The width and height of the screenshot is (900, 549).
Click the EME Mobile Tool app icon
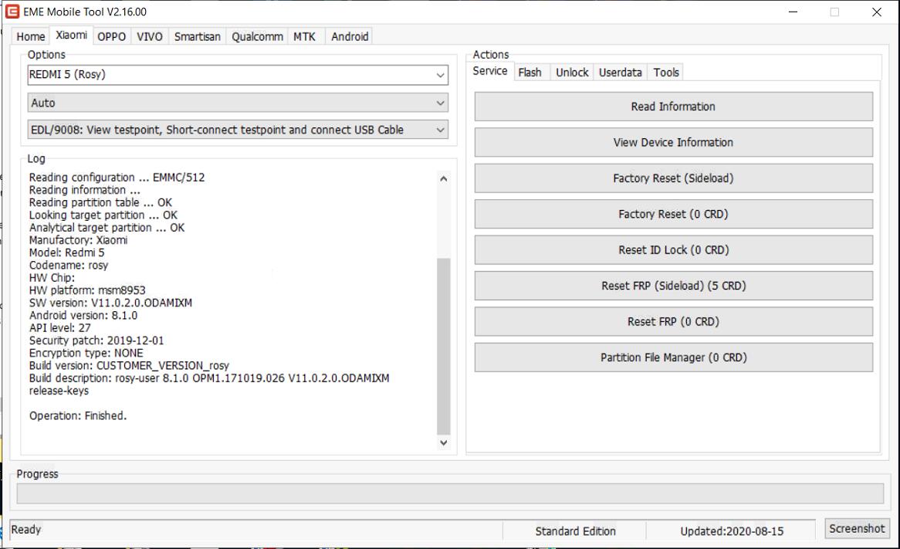point(12,12)
